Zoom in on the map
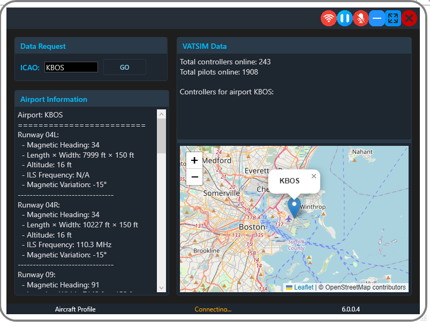The height and width of the screenshot is (326, 430). (194, 160)
